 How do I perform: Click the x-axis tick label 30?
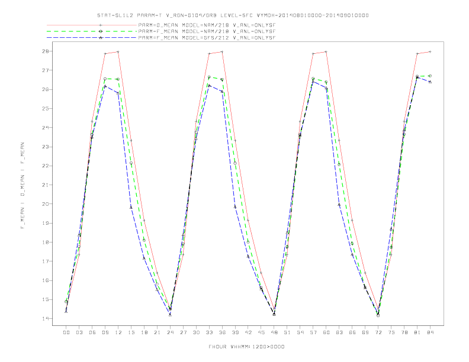196,332
